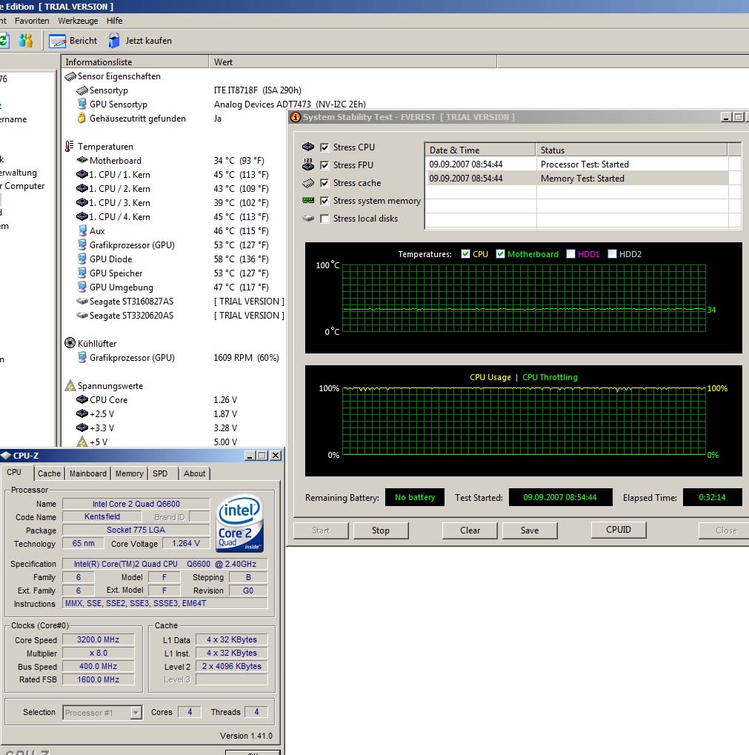749x755 pixels.
Task: Disable the Stress CPU checkbox
Action: [324, 147]
